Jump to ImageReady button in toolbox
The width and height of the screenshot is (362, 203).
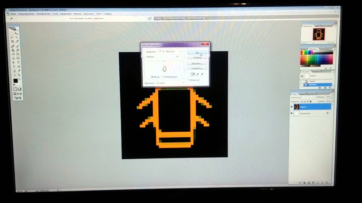(18, 98)
